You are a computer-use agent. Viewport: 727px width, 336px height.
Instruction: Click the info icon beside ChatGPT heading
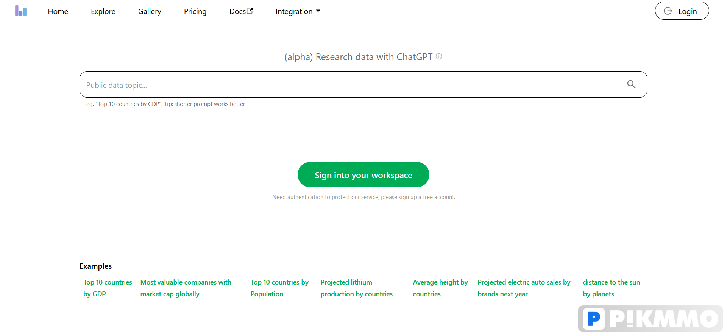tap(439, 56)
